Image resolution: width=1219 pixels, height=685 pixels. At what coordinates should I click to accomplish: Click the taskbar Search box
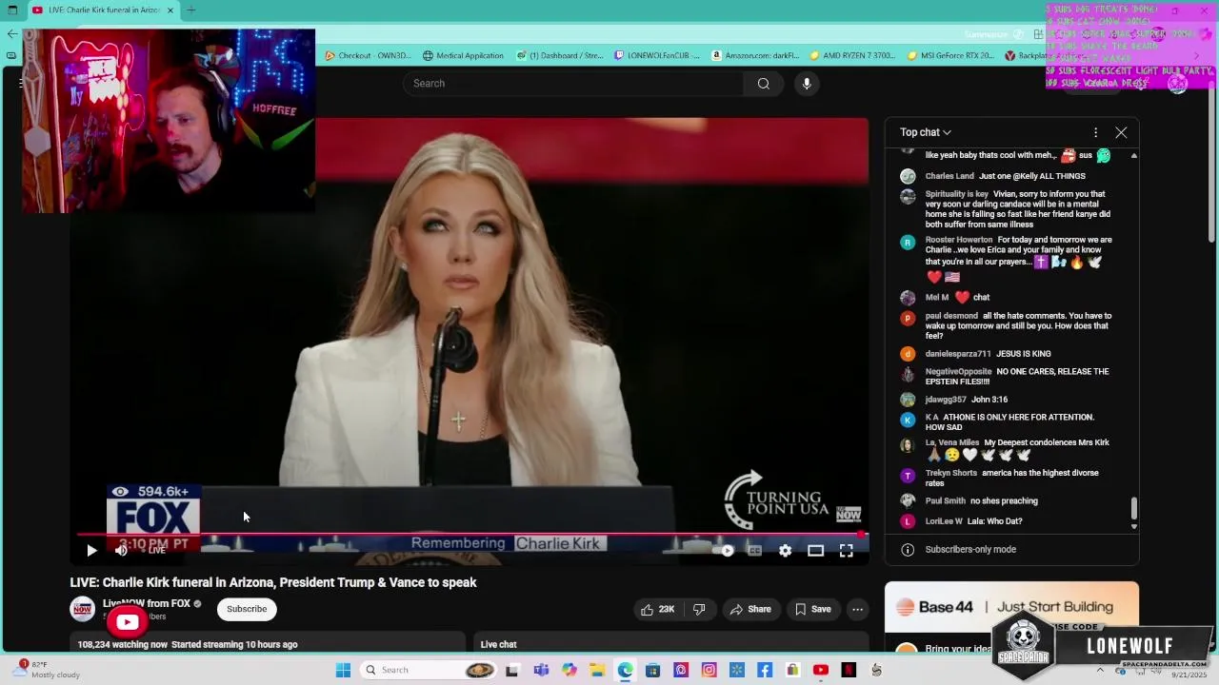coord(429,670)
